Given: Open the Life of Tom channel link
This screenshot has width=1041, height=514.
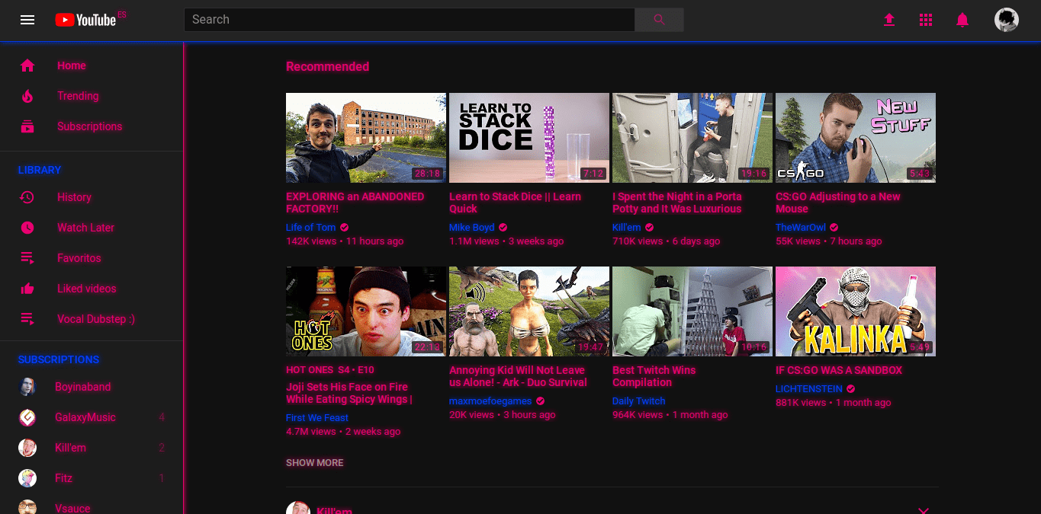Looking at the screenshot, I should (310, 228).
